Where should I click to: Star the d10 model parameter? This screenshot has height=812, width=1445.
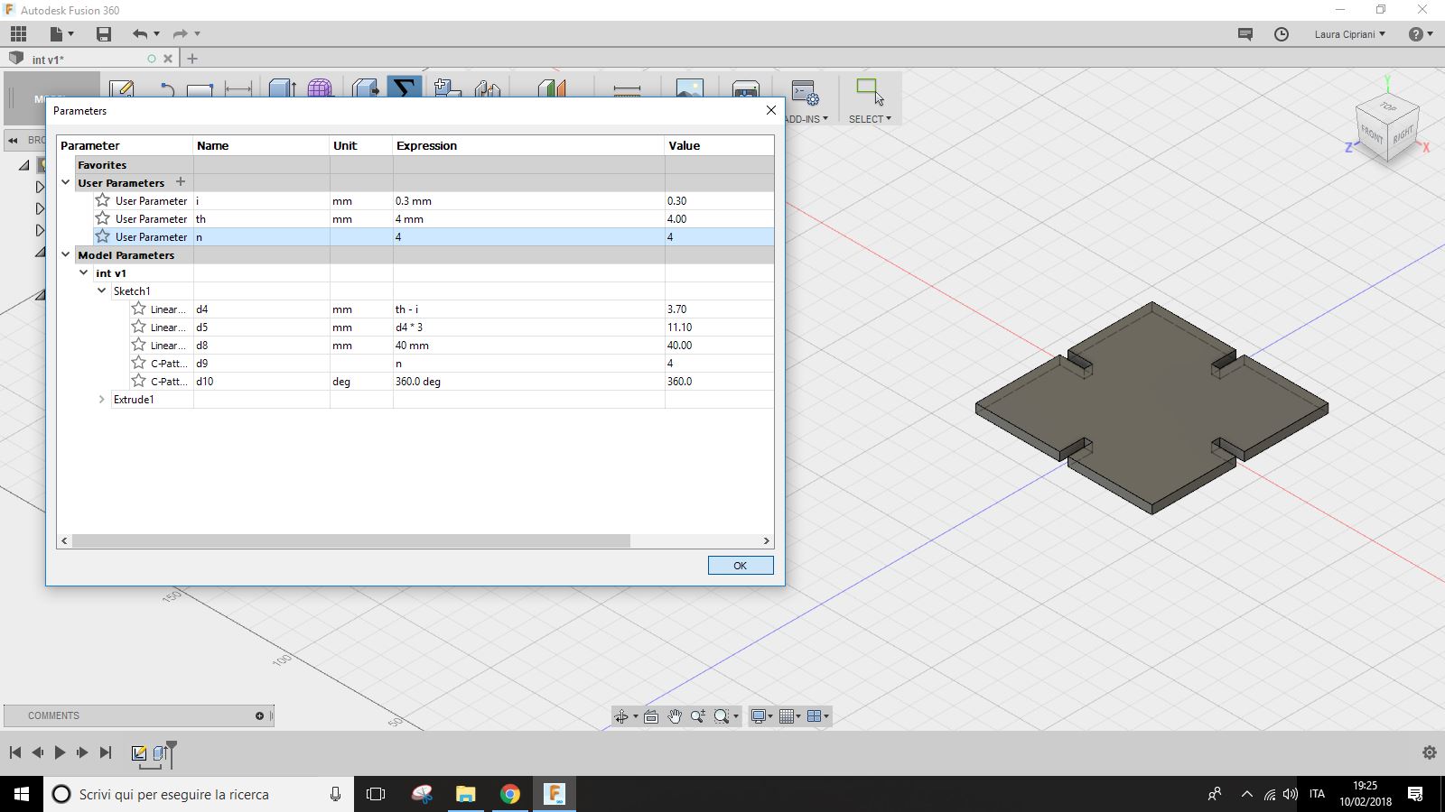point(138,381)
